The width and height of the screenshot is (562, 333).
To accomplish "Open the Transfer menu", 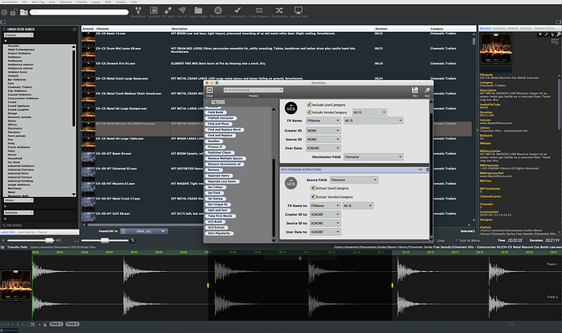I will [x=81, y=2].
